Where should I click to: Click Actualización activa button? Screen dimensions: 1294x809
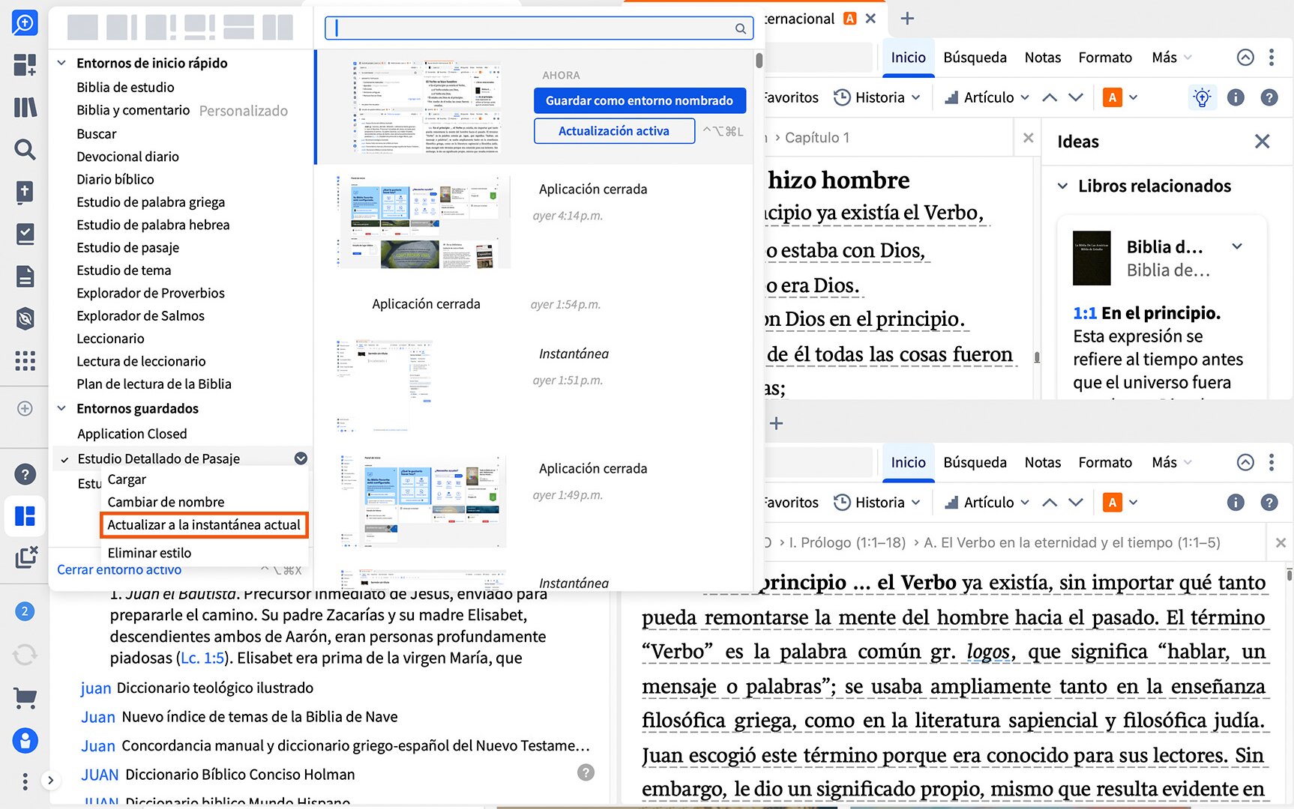click(614, 131)
